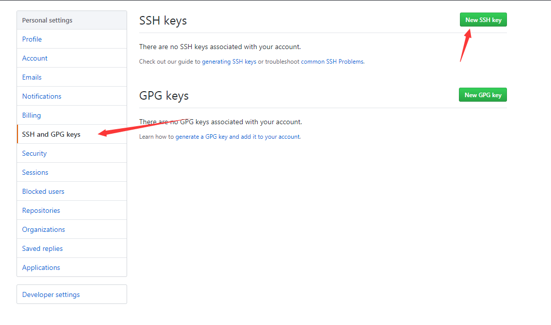Open the Security settings page
The width and height of the screenshot is (551, 325).
[x=35, y=153]
